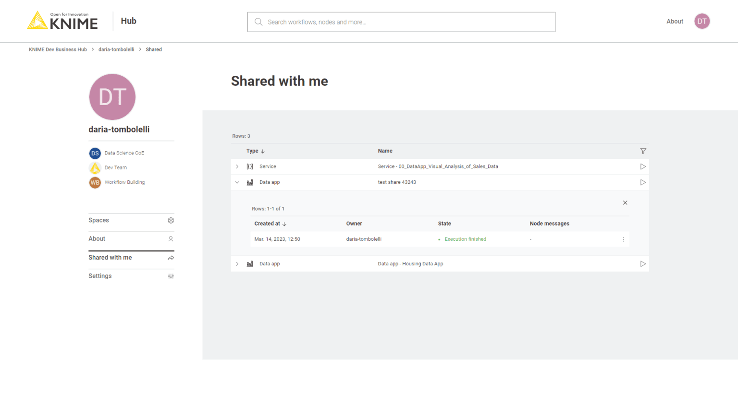Image resolution: width=738 pixels, height=415 pixels.
Task: Click the Dev Team yellow logo icon
Action: point(95,168)
